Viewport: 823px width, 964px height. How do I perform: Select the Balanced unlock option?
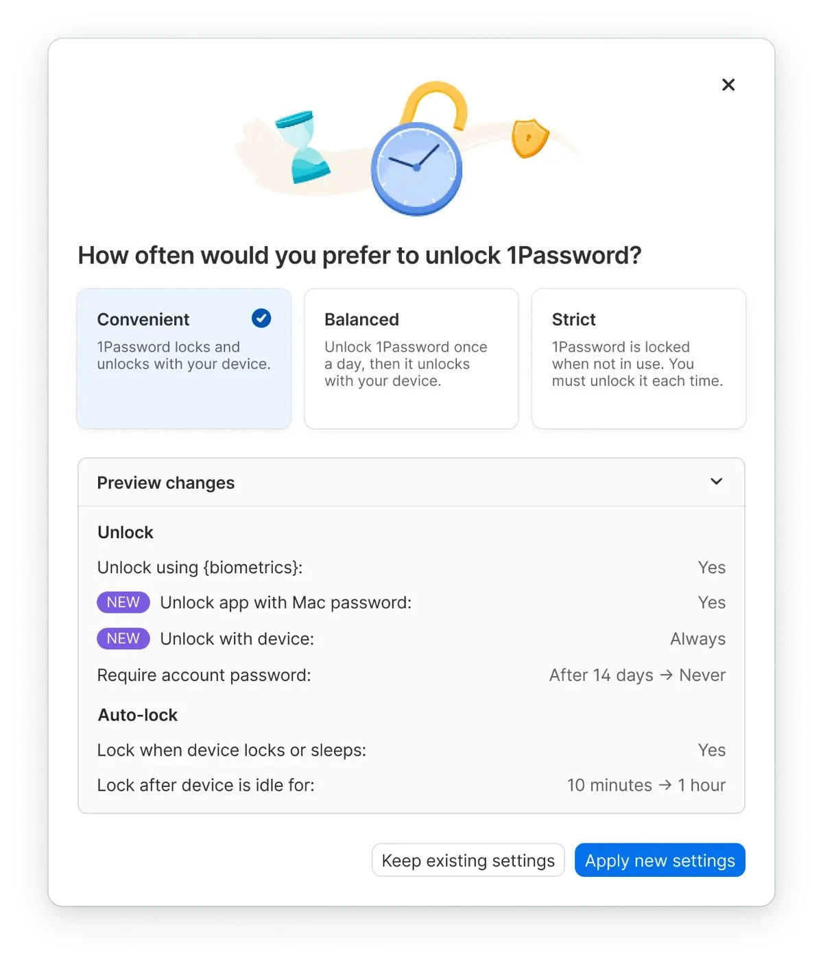click(x=411, y=359)
